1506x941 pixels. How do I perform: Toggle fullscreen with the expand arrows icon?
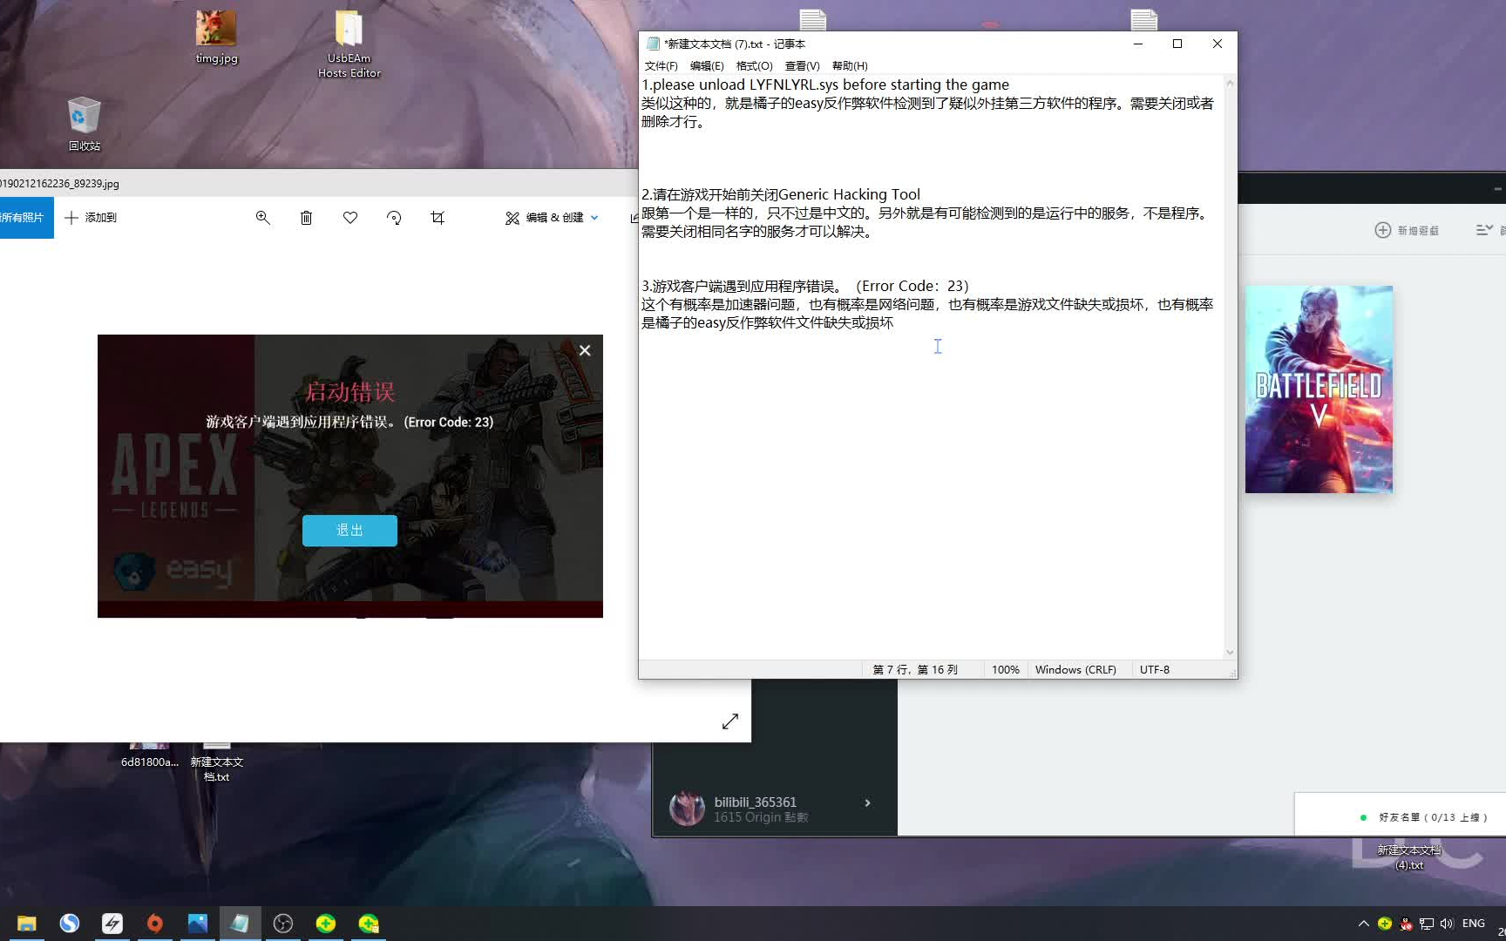click(730, 721)
